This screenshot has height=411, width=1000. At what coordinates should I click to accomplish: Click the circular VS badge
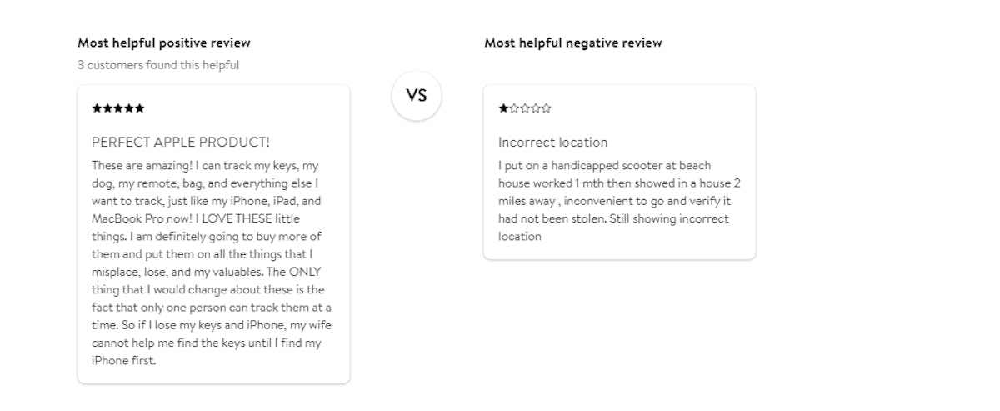(417, 96)
